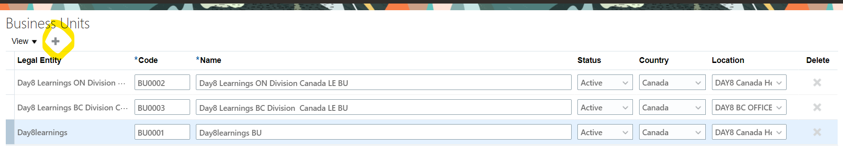Delete the BU0001 business unit row
Viewport: 843px width, 164px height.
point(817,132)
